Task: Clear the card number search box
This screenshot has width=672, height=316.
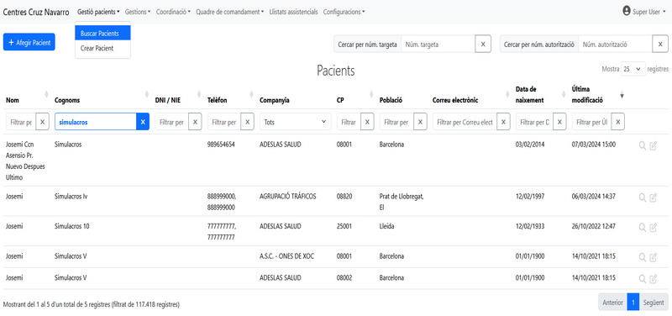Action: (x=483, y=45)
